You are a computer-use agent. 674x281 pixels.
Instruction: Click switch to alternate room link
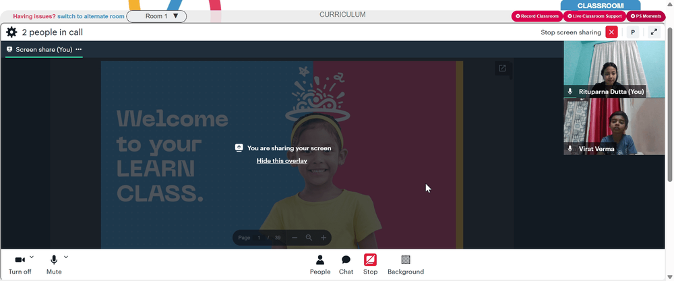[x=91, y=16]
